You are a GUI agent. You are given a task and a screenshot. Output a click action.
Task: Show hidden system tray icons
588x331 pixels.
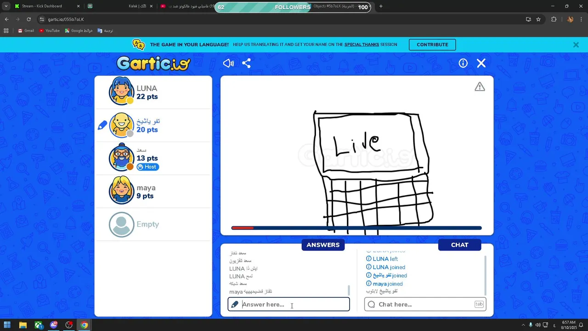pyautogui.click(x=523, y=325)
